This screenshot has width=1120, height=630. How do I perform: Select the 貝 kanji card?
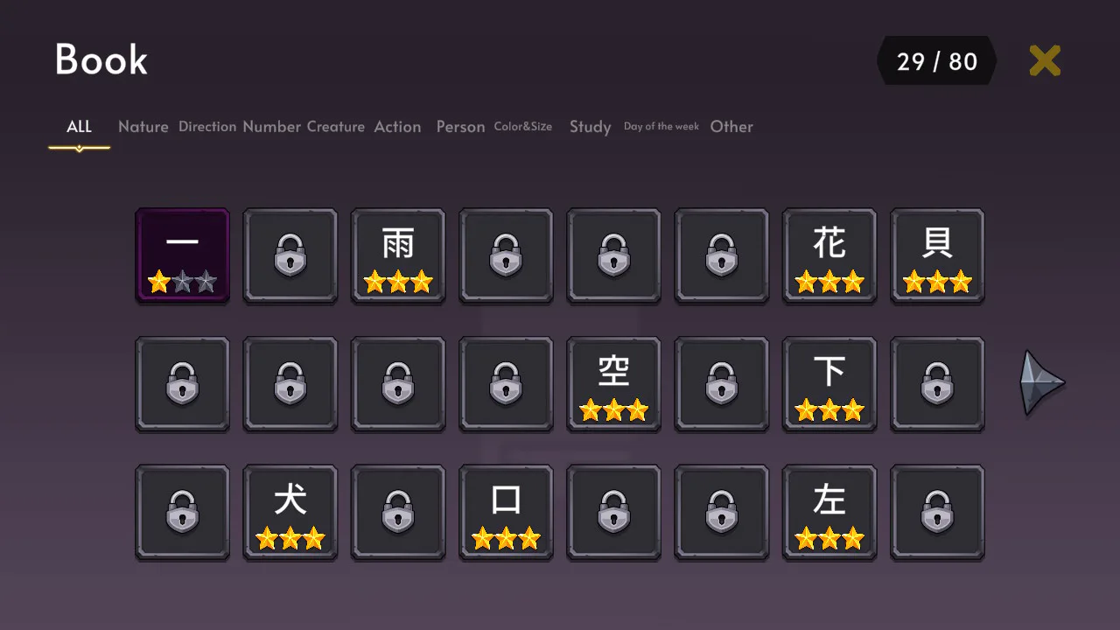(x=937, y=255)
